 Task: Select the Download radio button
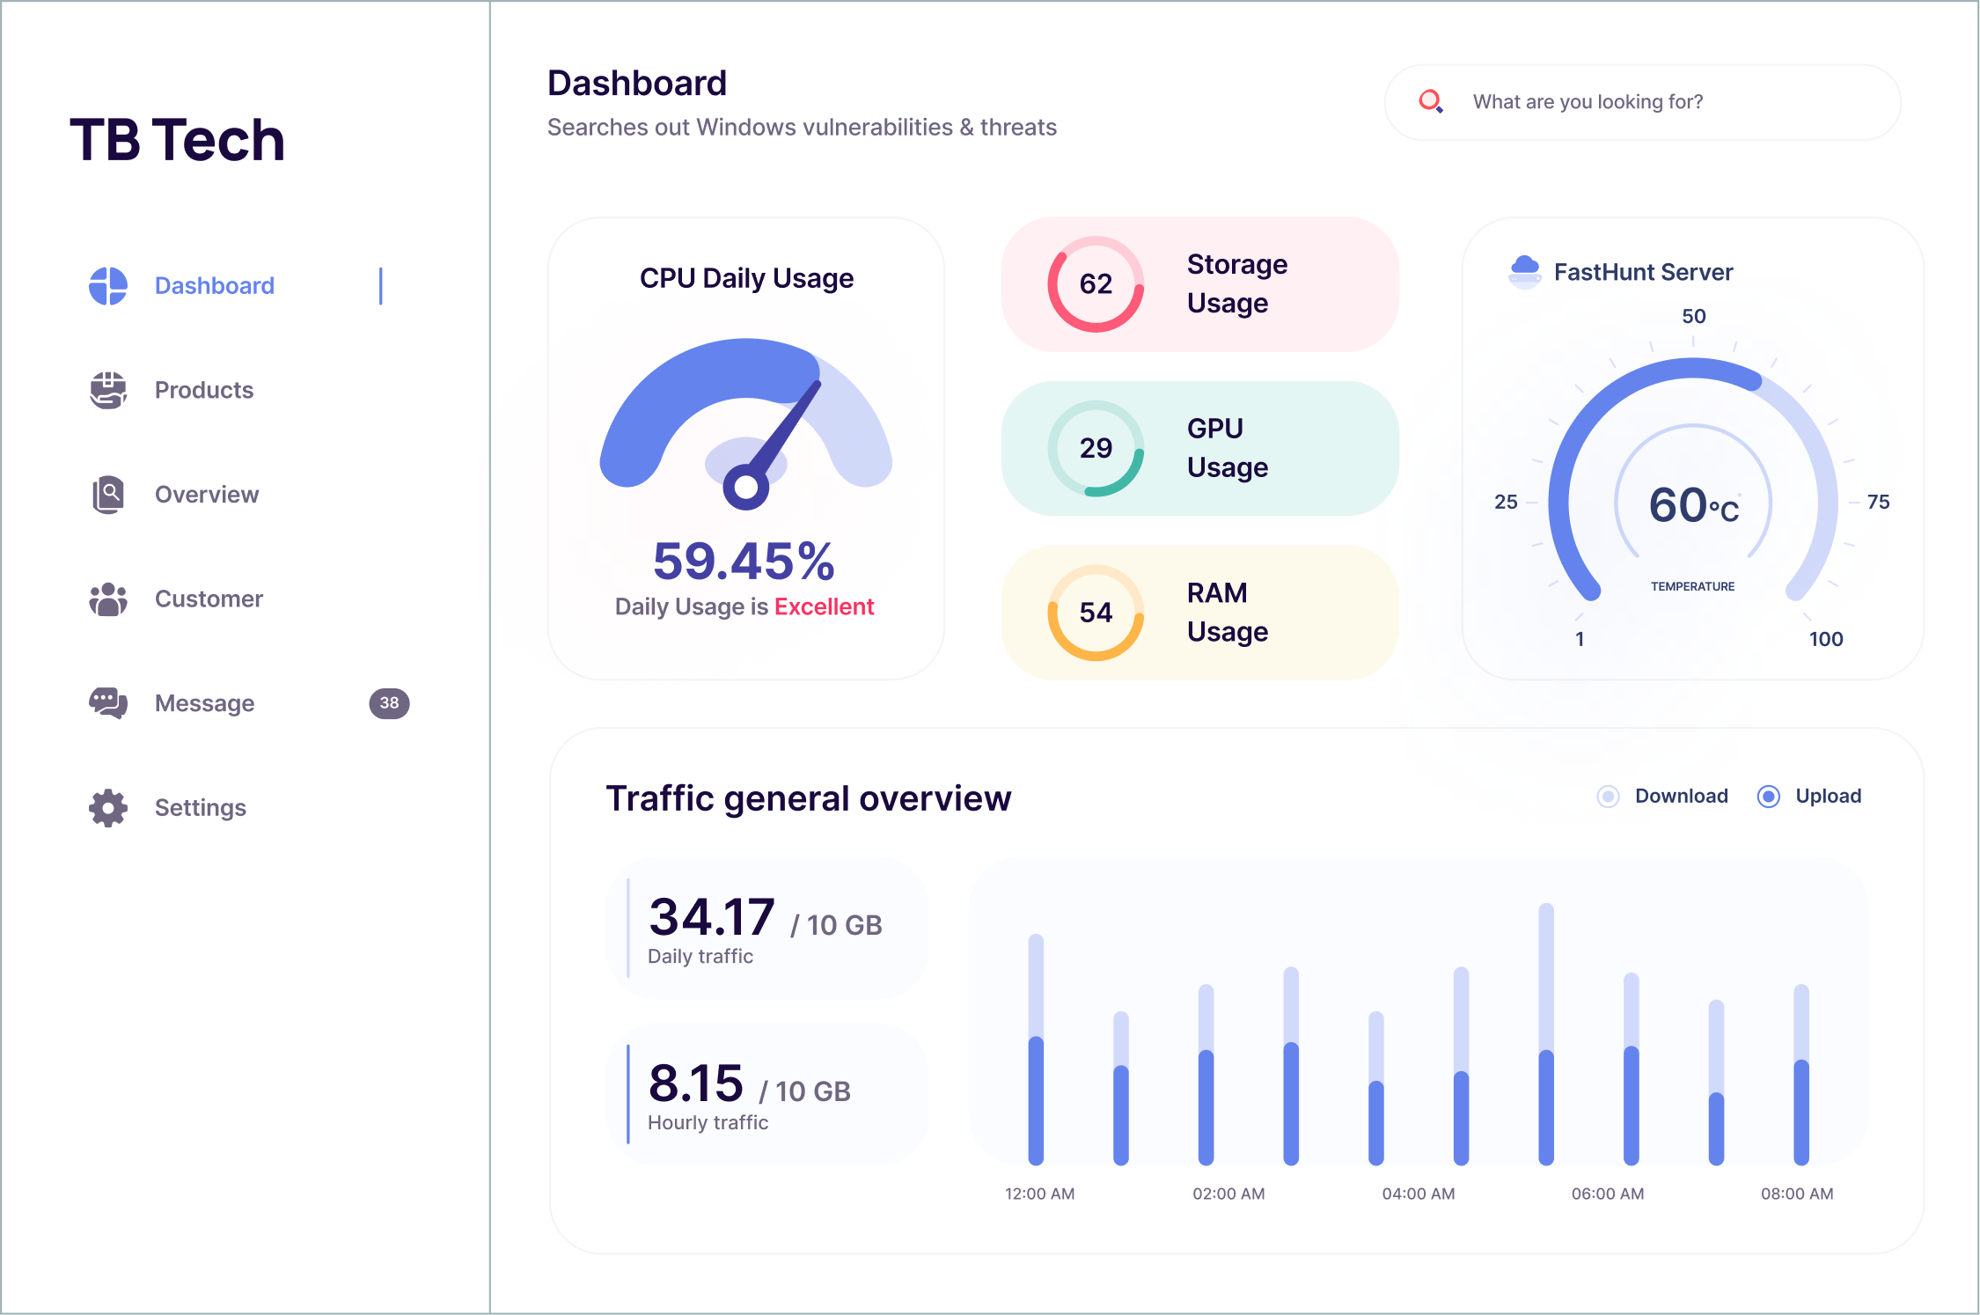click(x=1609, y=797)
